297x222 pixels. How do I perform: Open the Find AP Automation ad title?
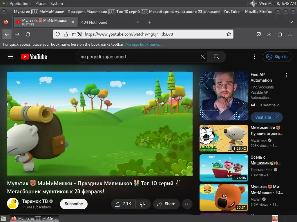[261, 77]
